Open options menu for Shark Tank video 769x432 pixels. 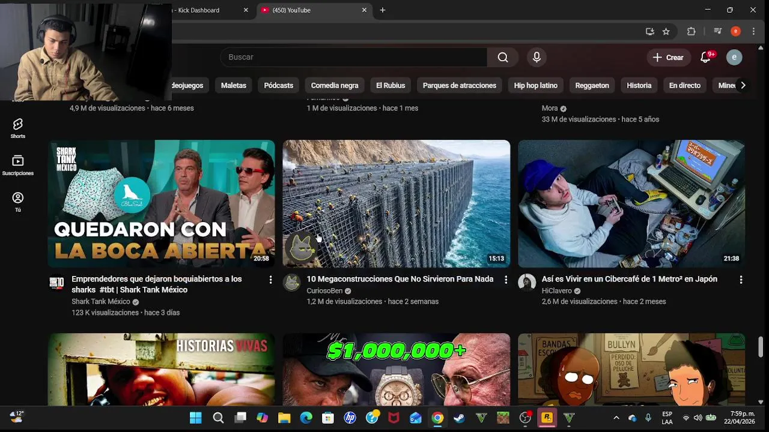270,280
